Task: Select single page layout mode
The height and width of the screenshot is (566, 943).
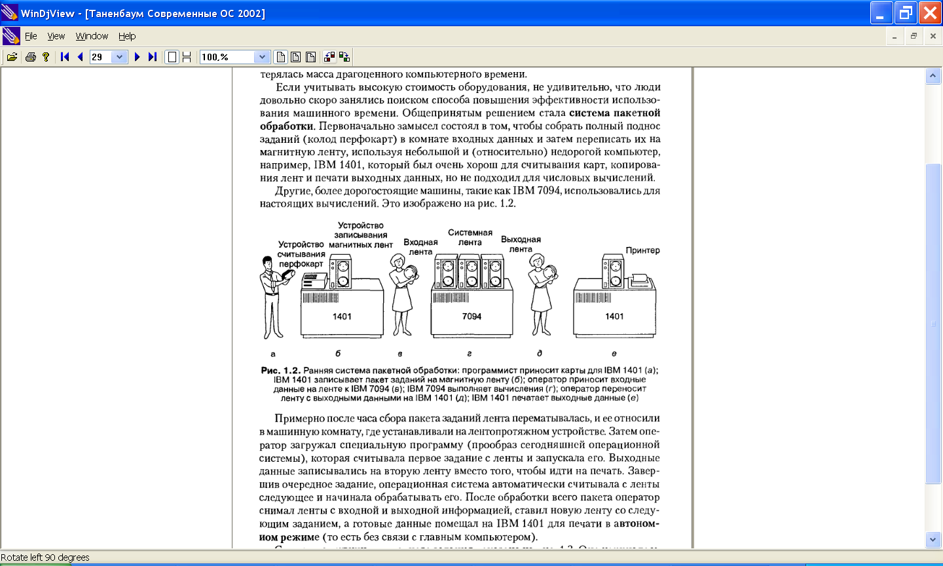Action: 172,57
